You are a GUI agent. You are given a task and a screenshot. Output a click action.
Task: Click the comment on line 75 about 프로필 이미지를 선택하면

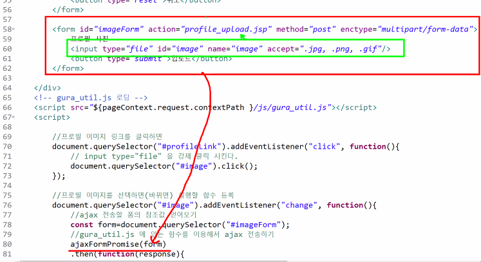click(143, 195)
